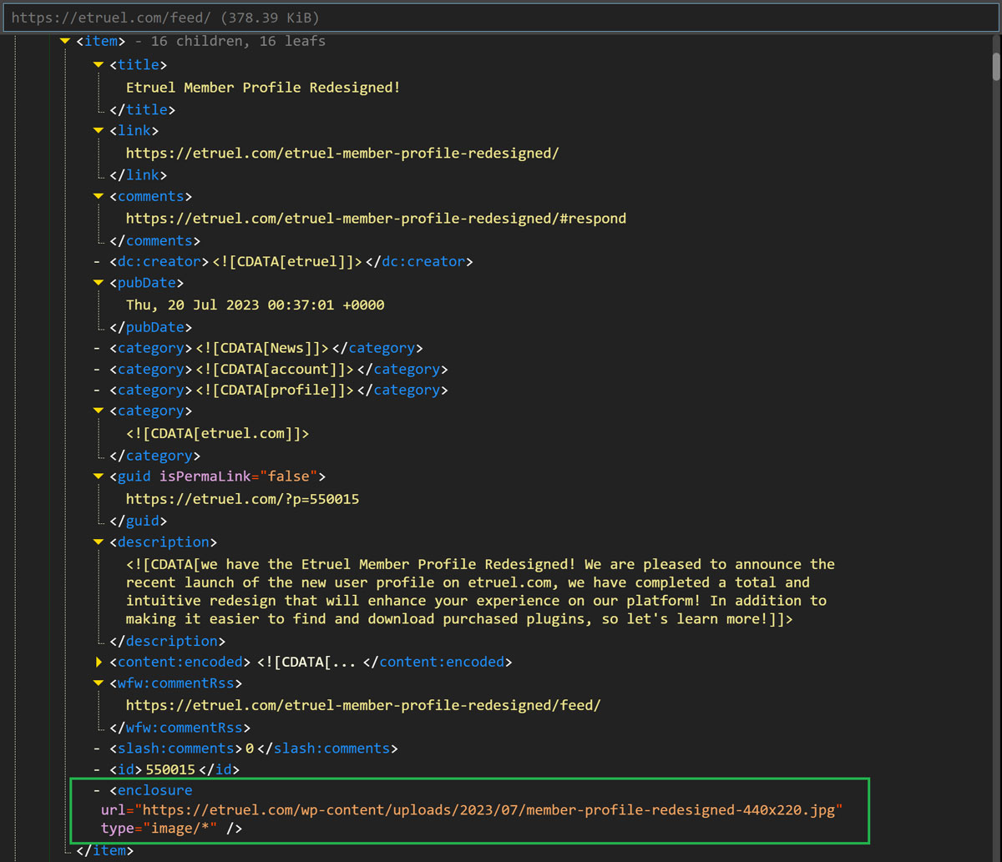Collapse the title element
This screenshot has width=1002, height=862.
click(99, 65)
